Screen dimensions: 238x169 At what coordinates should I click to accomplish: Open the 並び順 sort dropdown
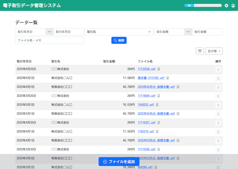pos(214,51)
